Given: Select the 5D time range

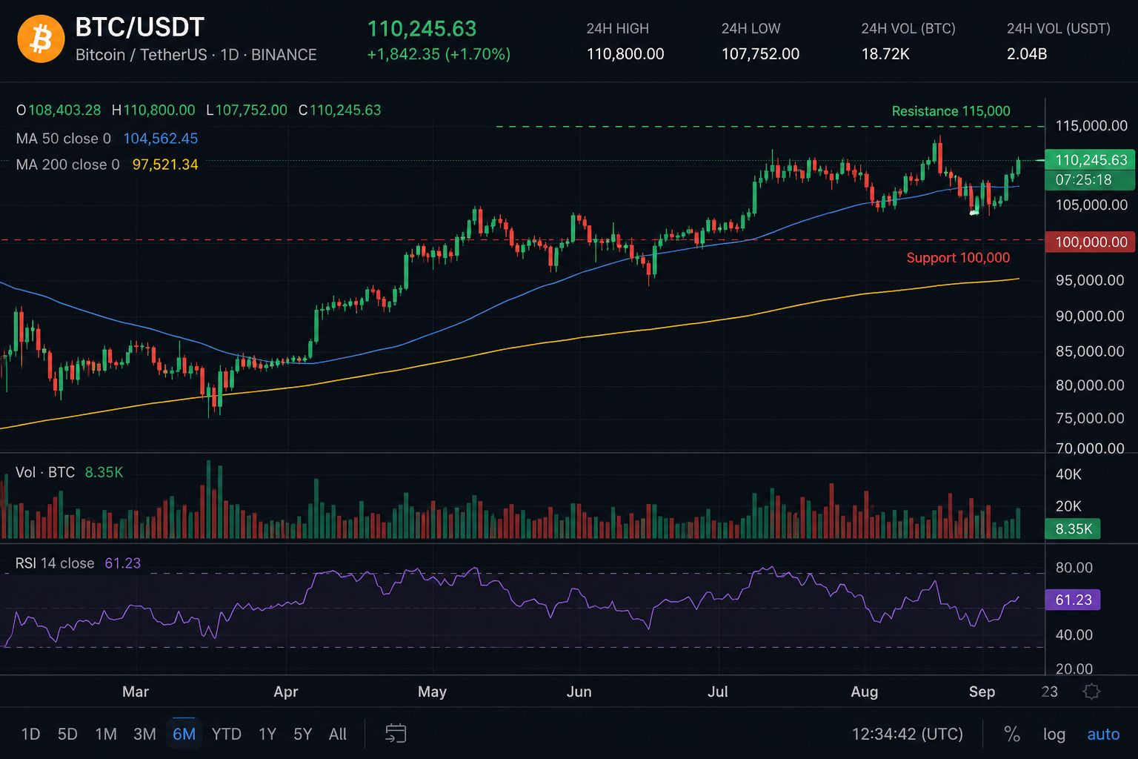Looking at the screenshot, I should point(67,734).
